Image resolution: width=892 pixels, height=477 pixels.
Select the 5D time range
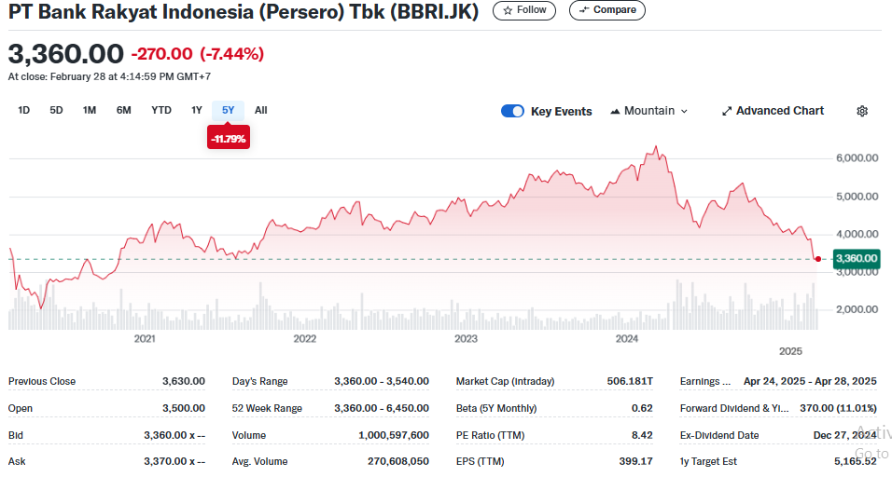(x=56, y=110)
